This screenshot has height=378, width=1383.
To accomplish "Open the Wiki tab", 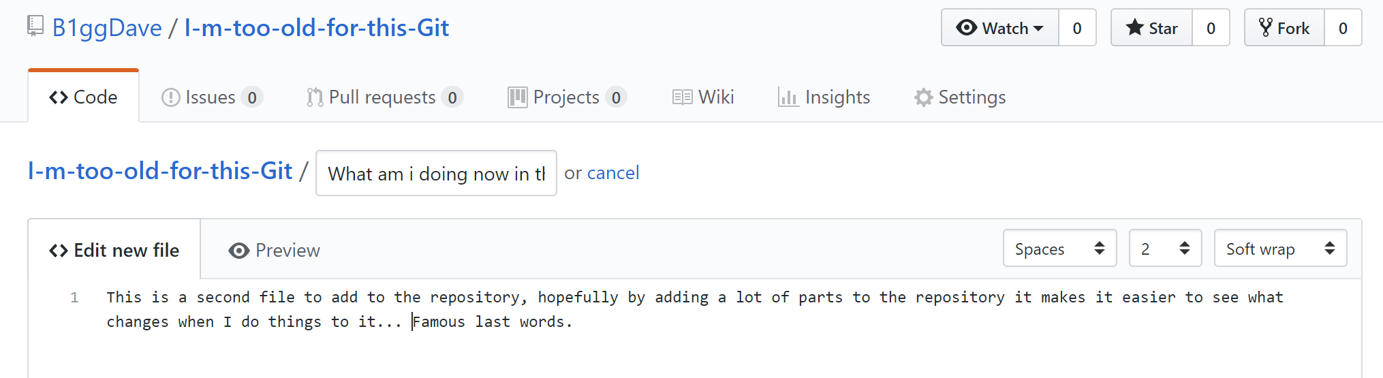I will [703, 97].
